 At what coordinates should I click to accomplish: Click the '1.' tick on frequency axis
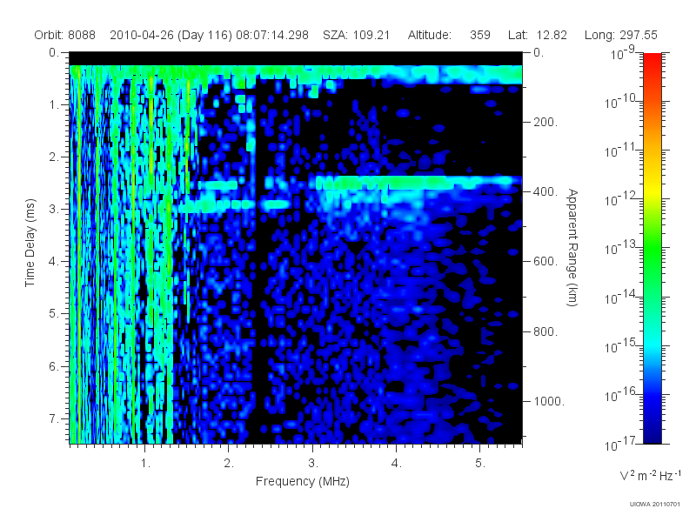pos(145,464)
